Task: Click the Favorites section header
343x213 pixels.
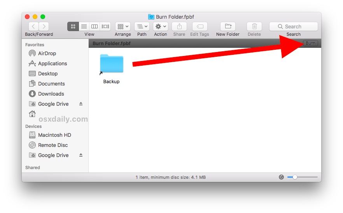Action: (x=35, y=45)
